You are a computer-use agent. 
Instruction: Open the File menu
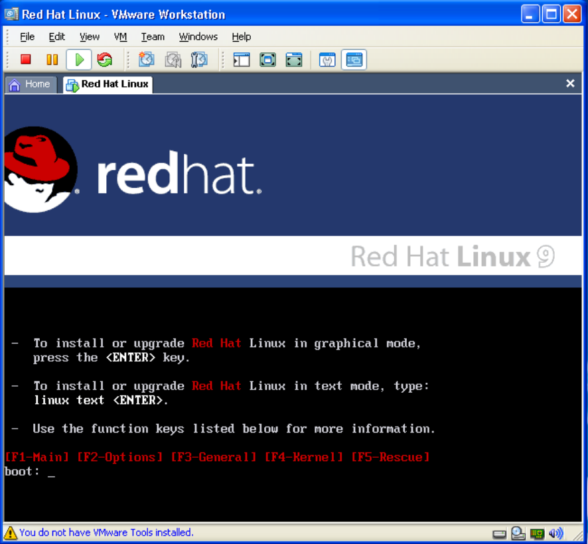pos(27,36)
